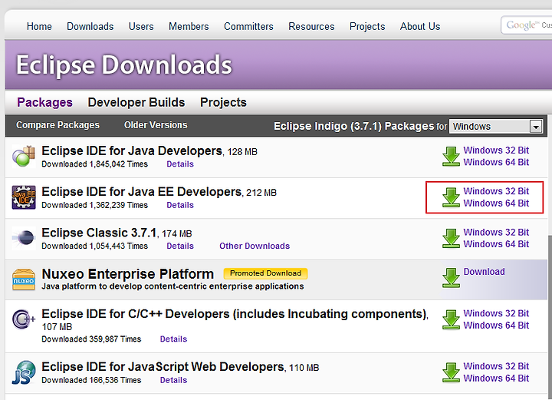Click the Nuxeo Enterprise Platform title
Image resolution: width=552 pixels, height=400 pixels.
coord(128,274)
